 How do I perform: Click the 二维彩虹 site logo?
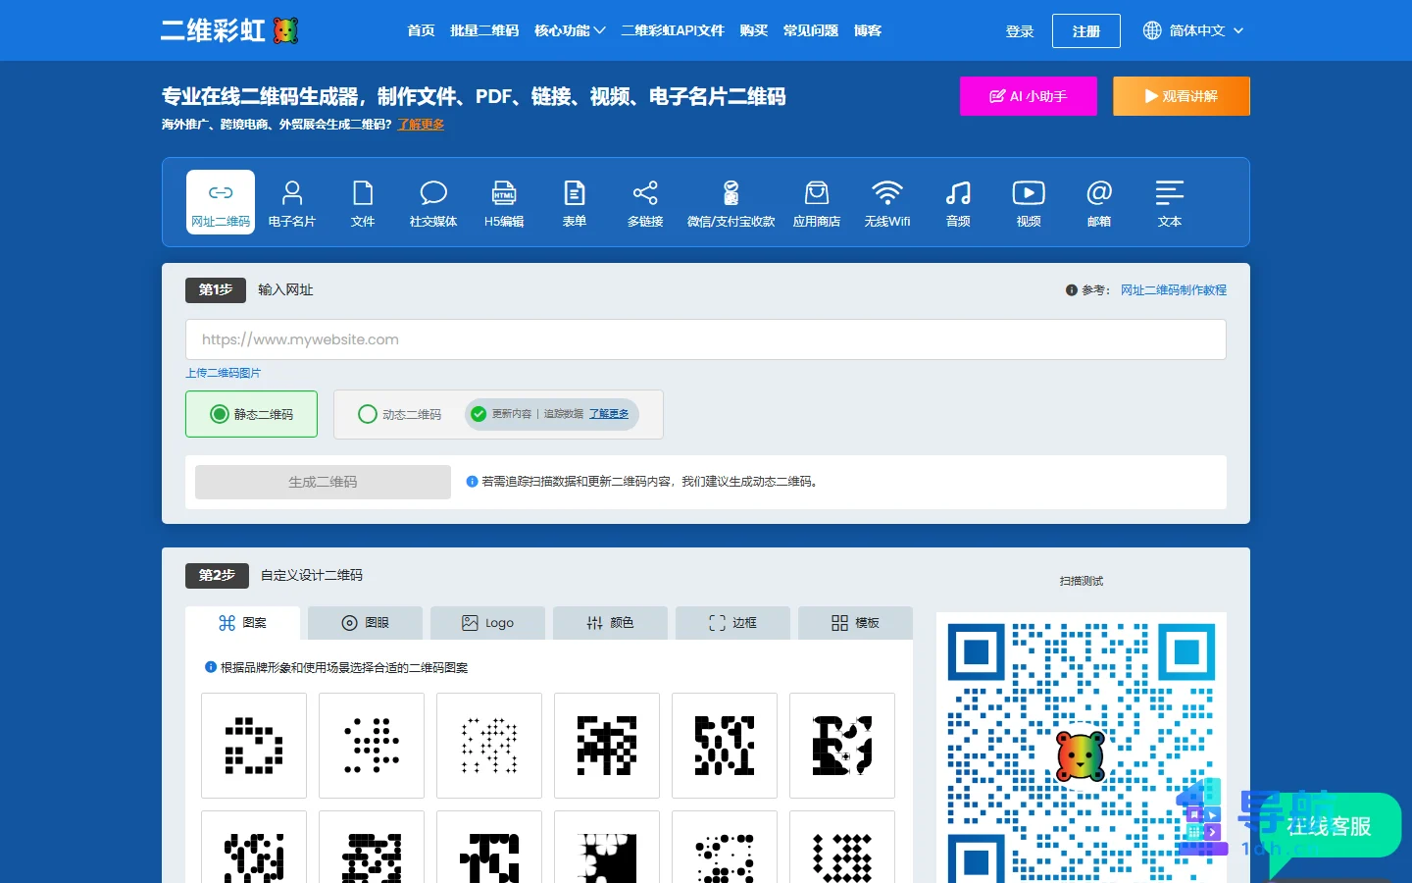tap(229, 30)
